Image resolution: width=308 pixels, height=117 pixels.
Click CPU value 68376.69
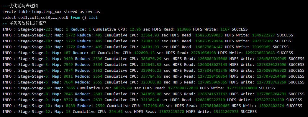click(x=123, y=88)
